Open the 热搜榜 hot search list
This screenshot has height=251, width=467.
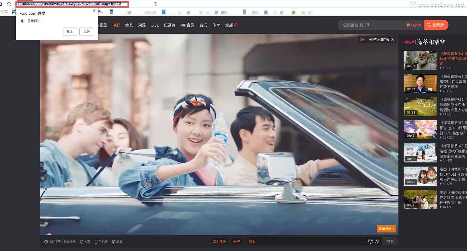[x=414, y=25]
